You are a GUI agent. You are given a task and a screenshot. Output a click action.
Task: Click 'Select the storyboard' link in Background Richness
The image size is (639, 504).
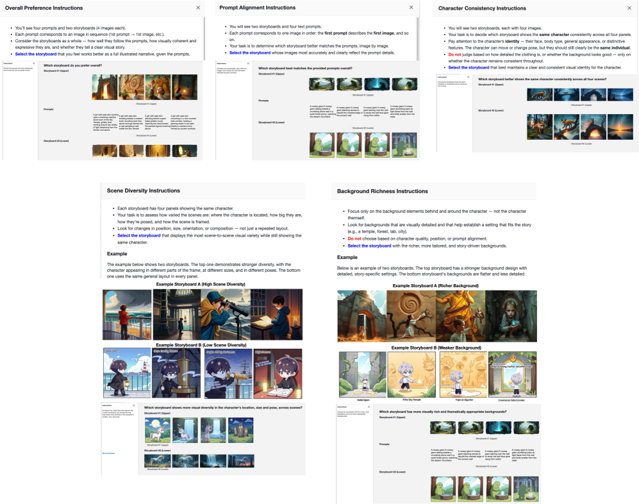369,246
